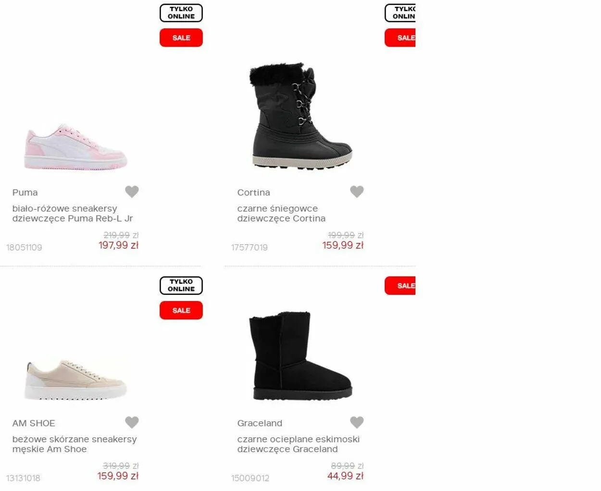The image size is (601, 491).
Task: Click TYLKO ONLINE badge above AM SHOE
Action: click(181, 285)
